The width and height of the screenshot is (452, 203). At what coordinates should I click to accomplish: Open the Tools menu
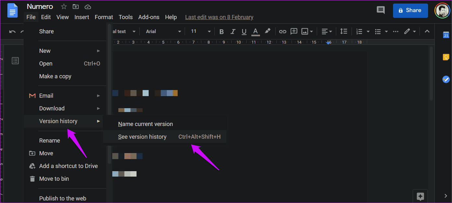point(126,17)
